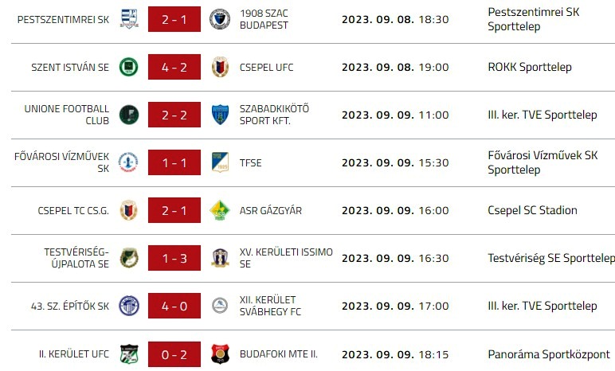Open Unione Football Club team page
Viewport: 615px width, 371px height.
tap(67, 115)
